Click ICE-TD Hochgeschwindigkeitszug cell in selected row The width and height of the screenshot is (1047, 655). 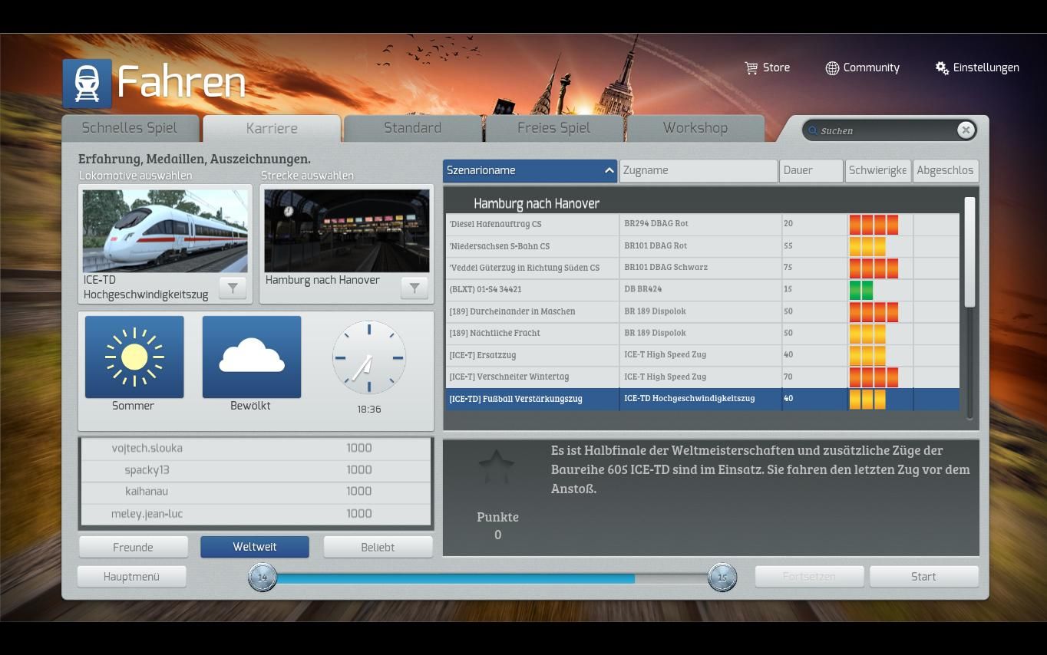coord(700,399)
